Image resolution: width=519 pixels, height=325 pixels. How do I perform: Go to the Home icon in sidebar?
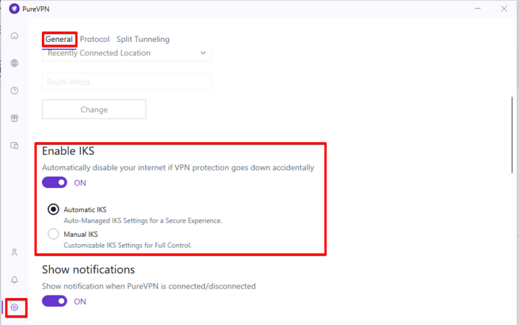point(14,36)
